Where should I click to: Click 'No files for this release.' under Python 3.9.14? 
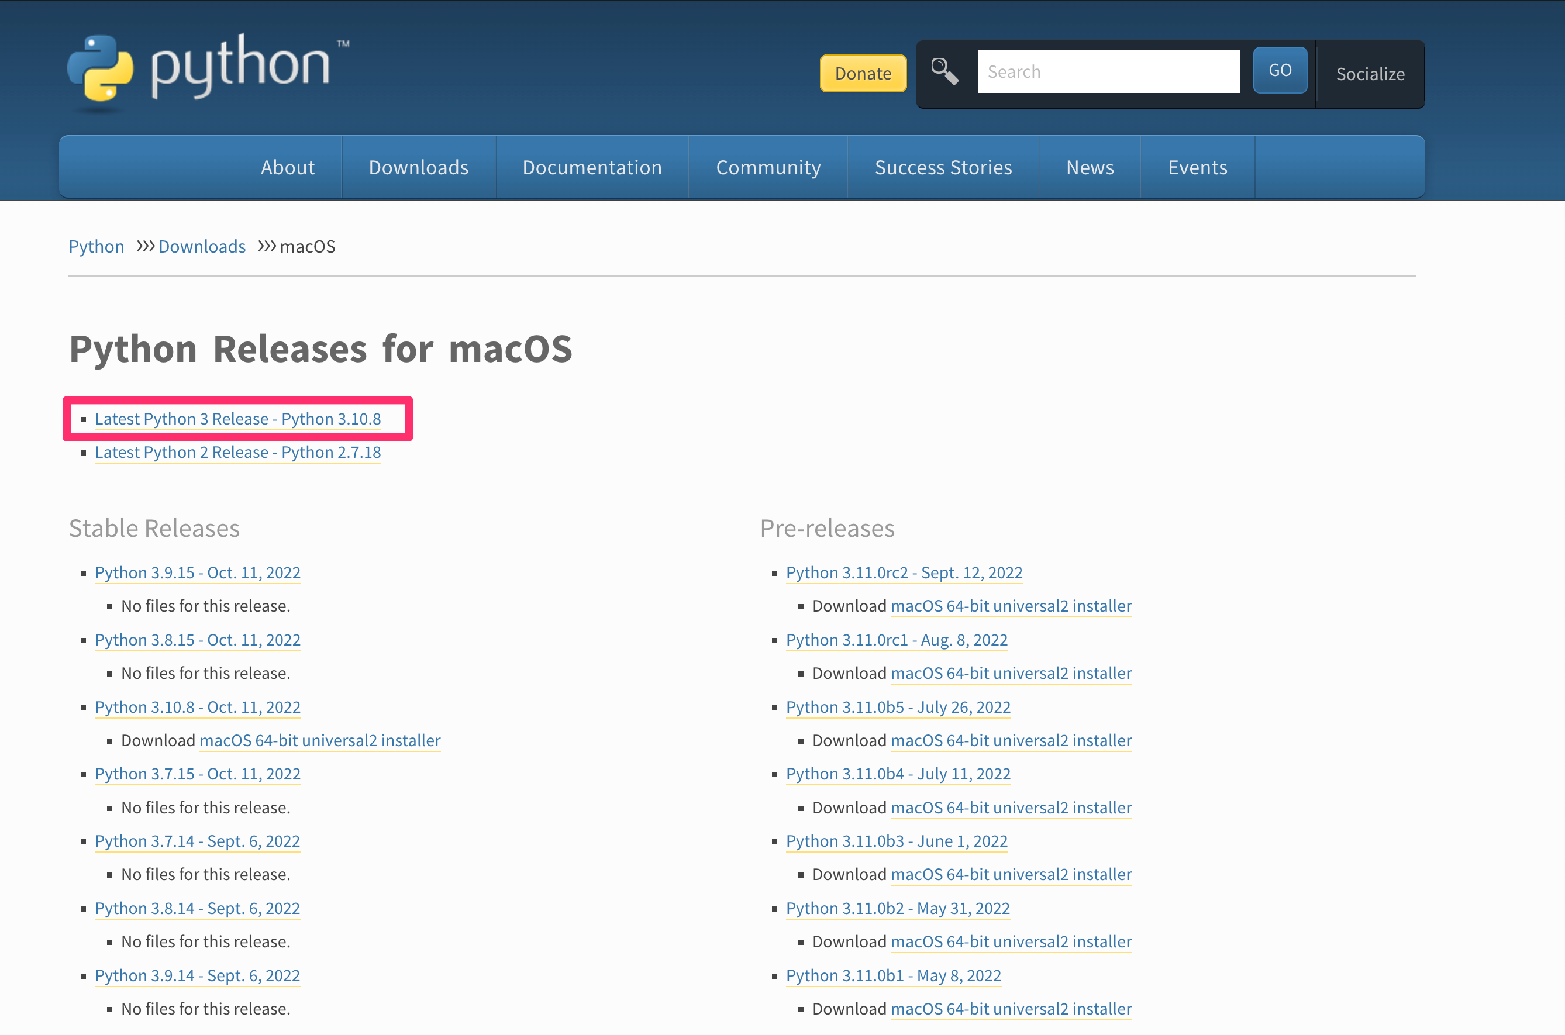(x=206, y=1009)
